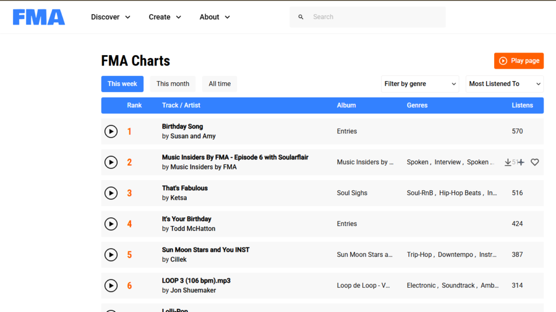Image resolution: width=556 pixels, height=312 pixels.
Task: Open the About menu
Action: click(x=214, y=17)
